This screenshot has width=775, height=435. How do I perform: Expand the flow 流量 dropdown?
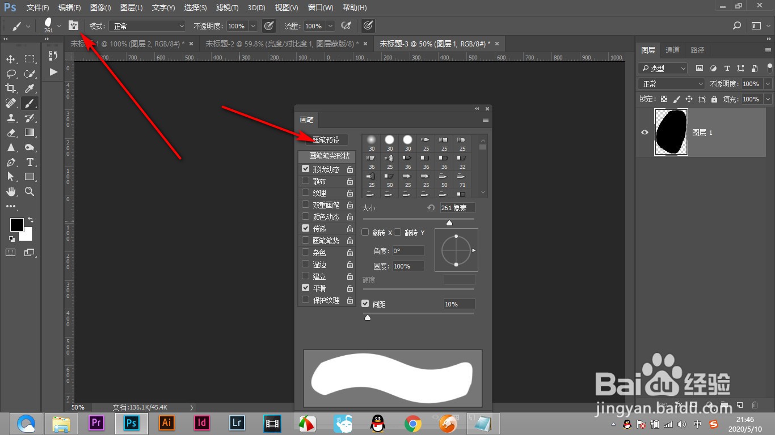330,26
